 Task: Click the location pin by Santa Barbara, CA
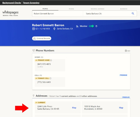coord(54,29)
